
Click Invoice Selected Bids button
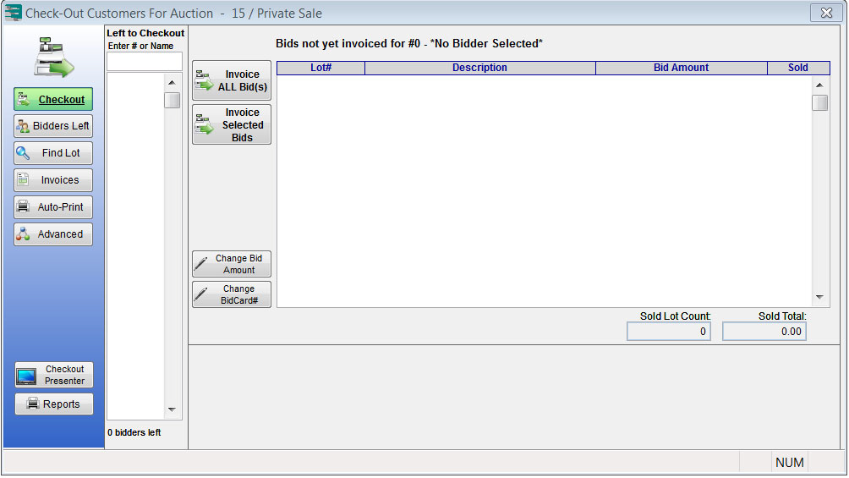click(231, 124)
